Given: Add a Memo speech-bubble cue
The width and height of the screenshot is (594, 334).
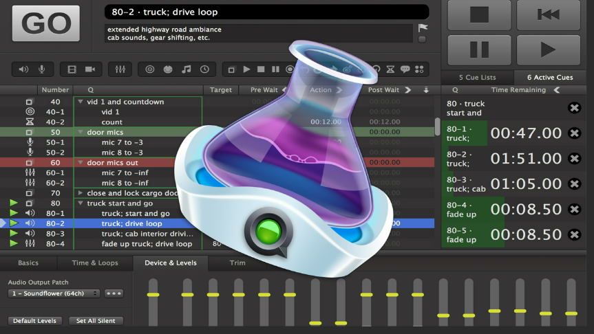Looking at the screenshot, I should (405, 69).
